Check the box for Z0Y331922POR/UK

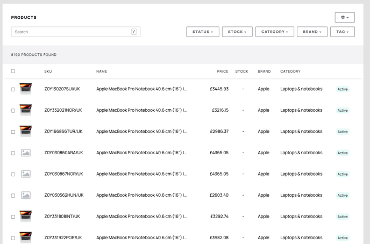tap(13, 238)
